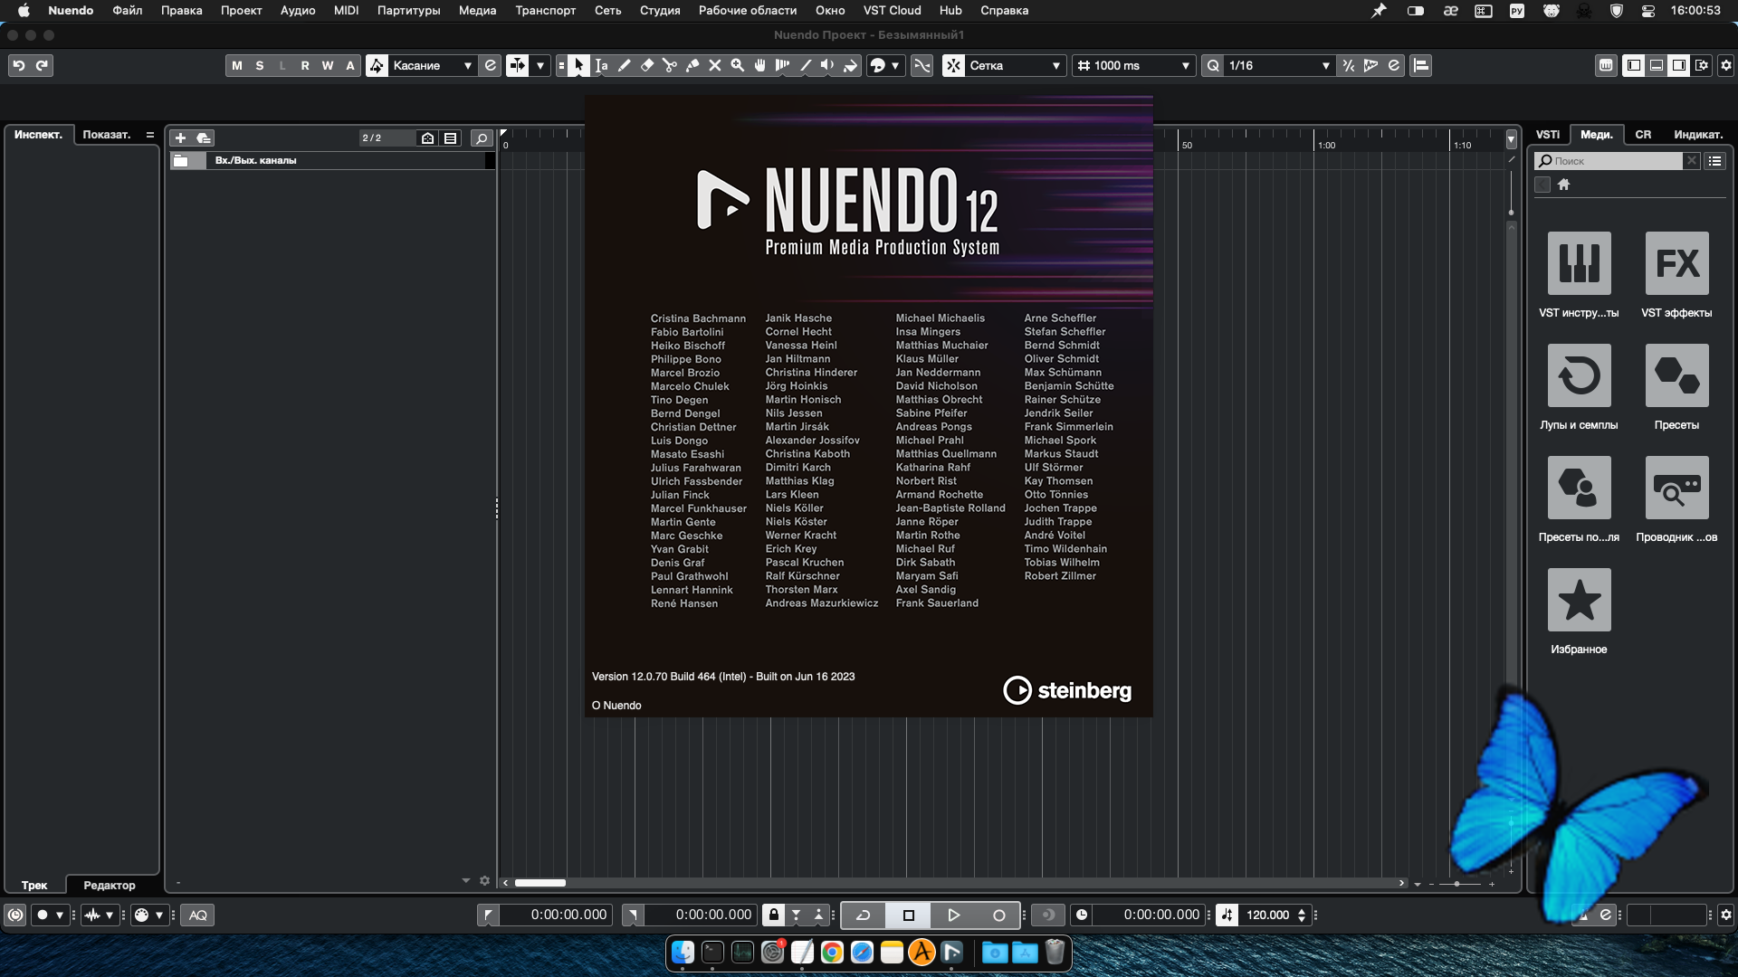Click the AQ auto-quantize button
The height and width of the screenshot is (977, 1738).
click(197, 915)
